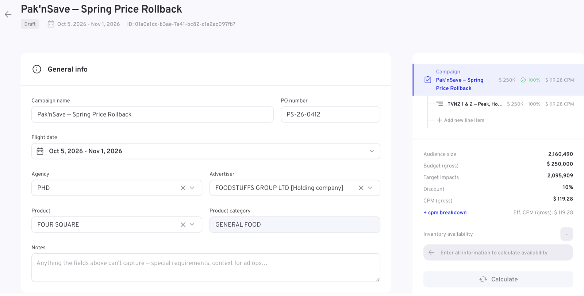
Task: Click the line item list icon for TVNZ
Action: (x=440, y=104)
